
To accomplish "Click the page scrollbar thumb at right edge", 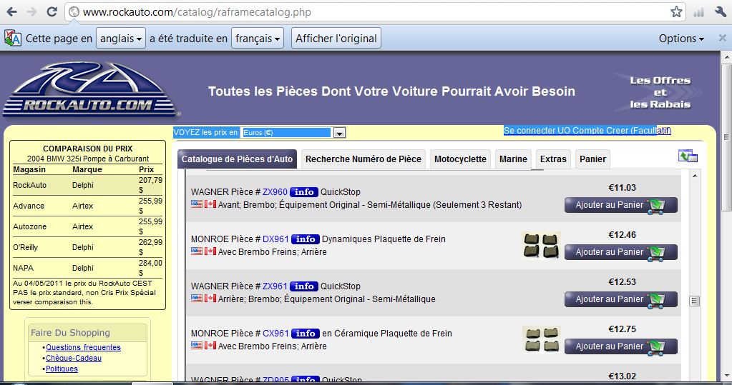I will 726,137.
